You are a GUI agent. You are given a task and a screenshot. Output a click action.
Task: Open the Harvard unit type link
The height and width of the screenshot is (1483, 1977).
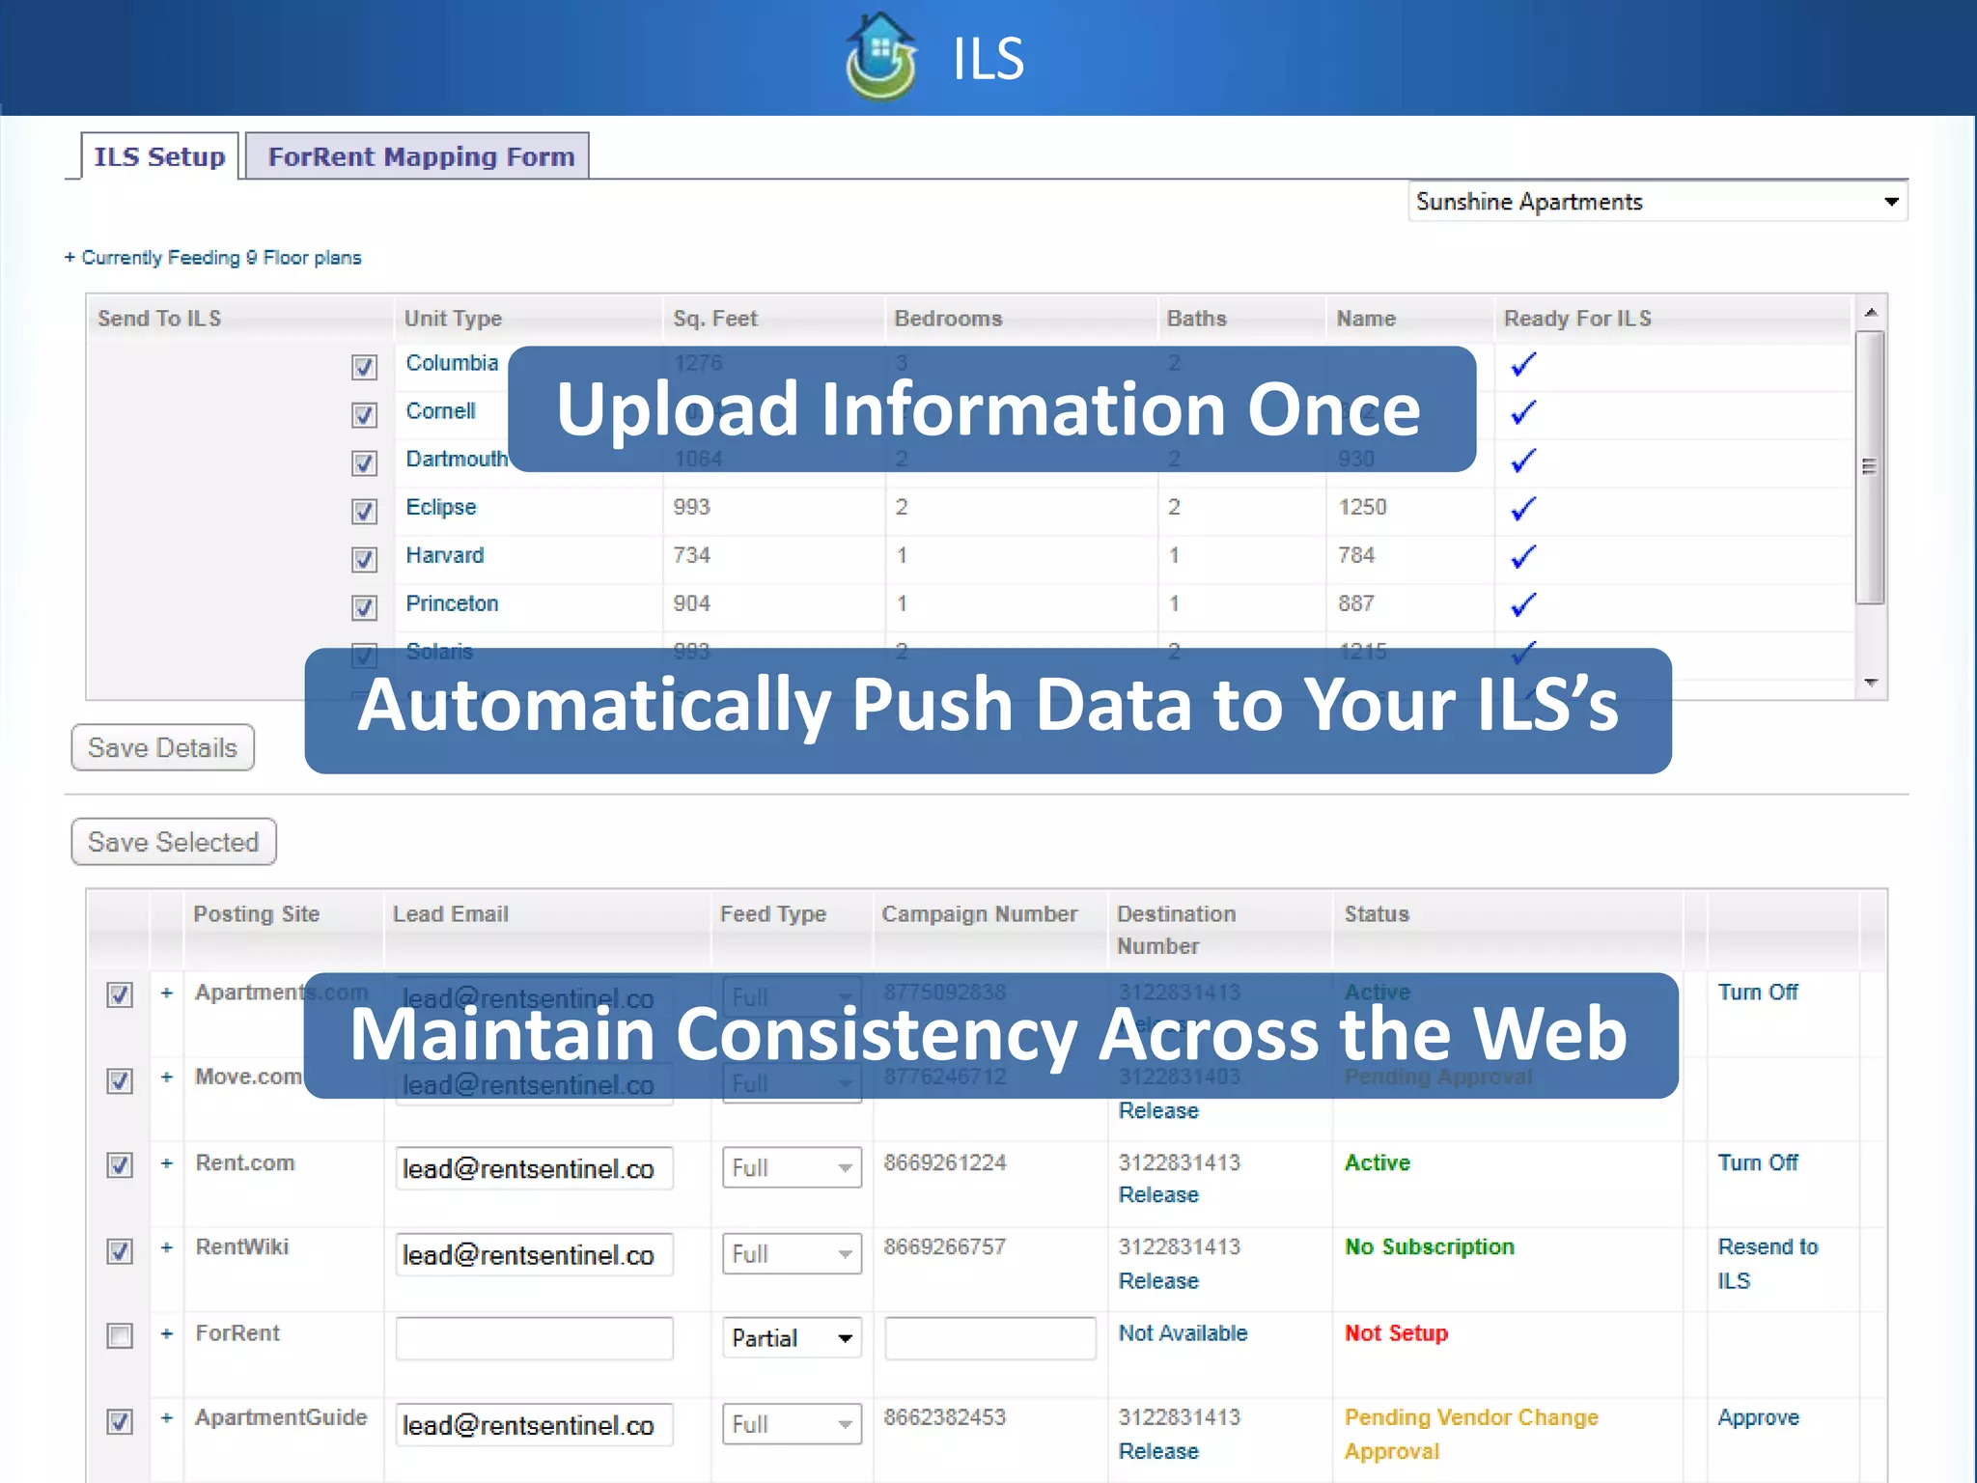(x=445, y=555)
